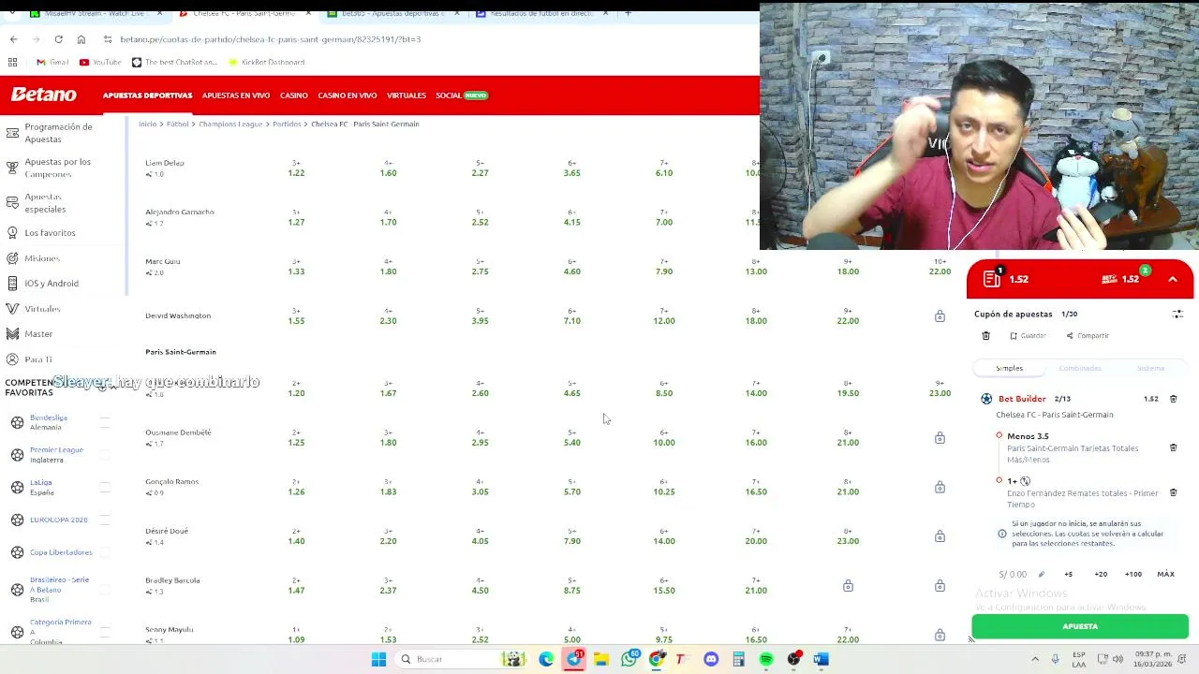The image size is (1199, 674).
Task: Select Bradley Barcola 2+ odds 1.47
Action: point(296,586)
